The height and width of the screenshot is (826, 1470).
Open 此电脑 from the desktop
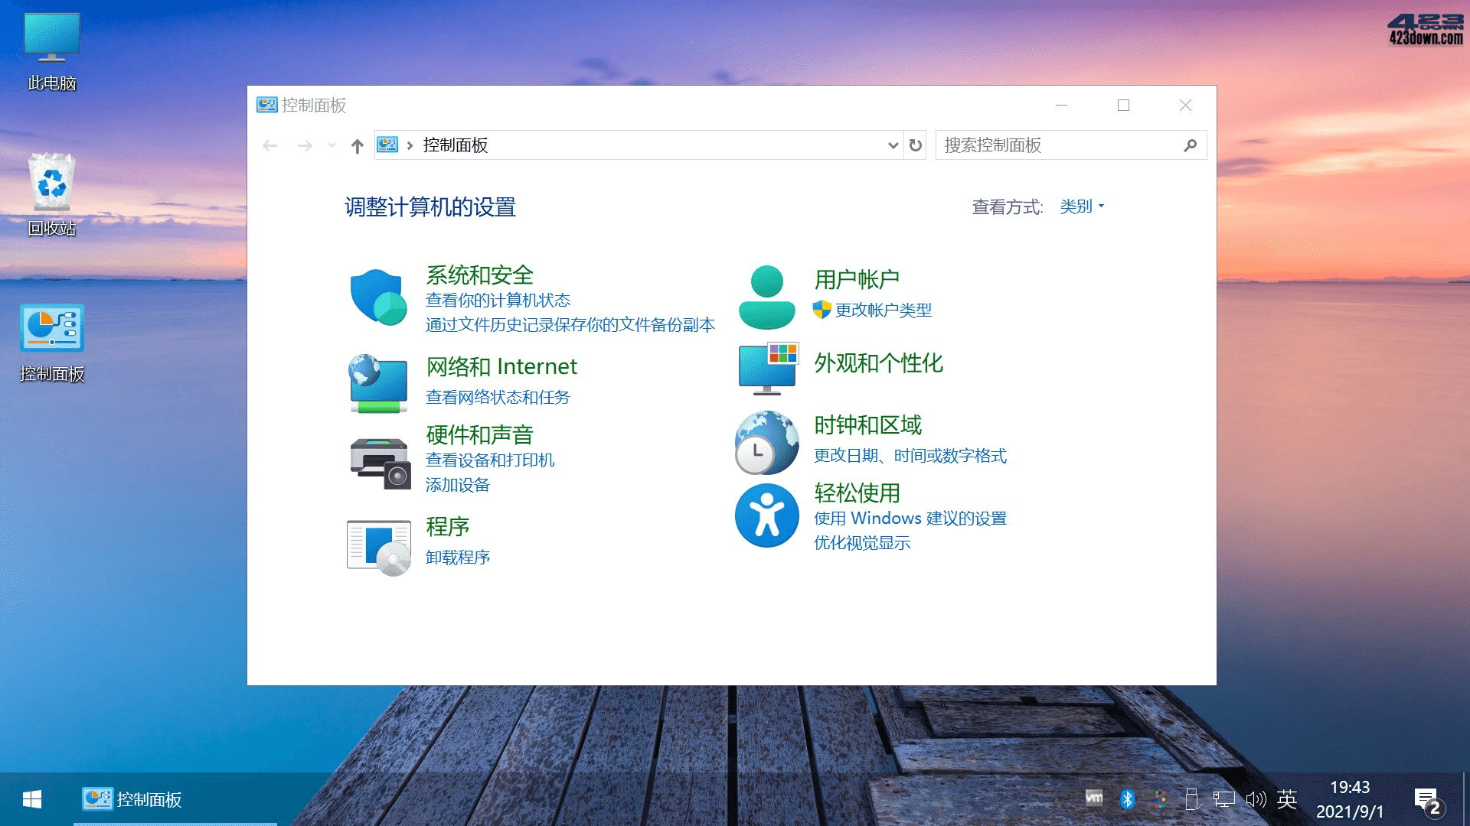click(51, 36)
